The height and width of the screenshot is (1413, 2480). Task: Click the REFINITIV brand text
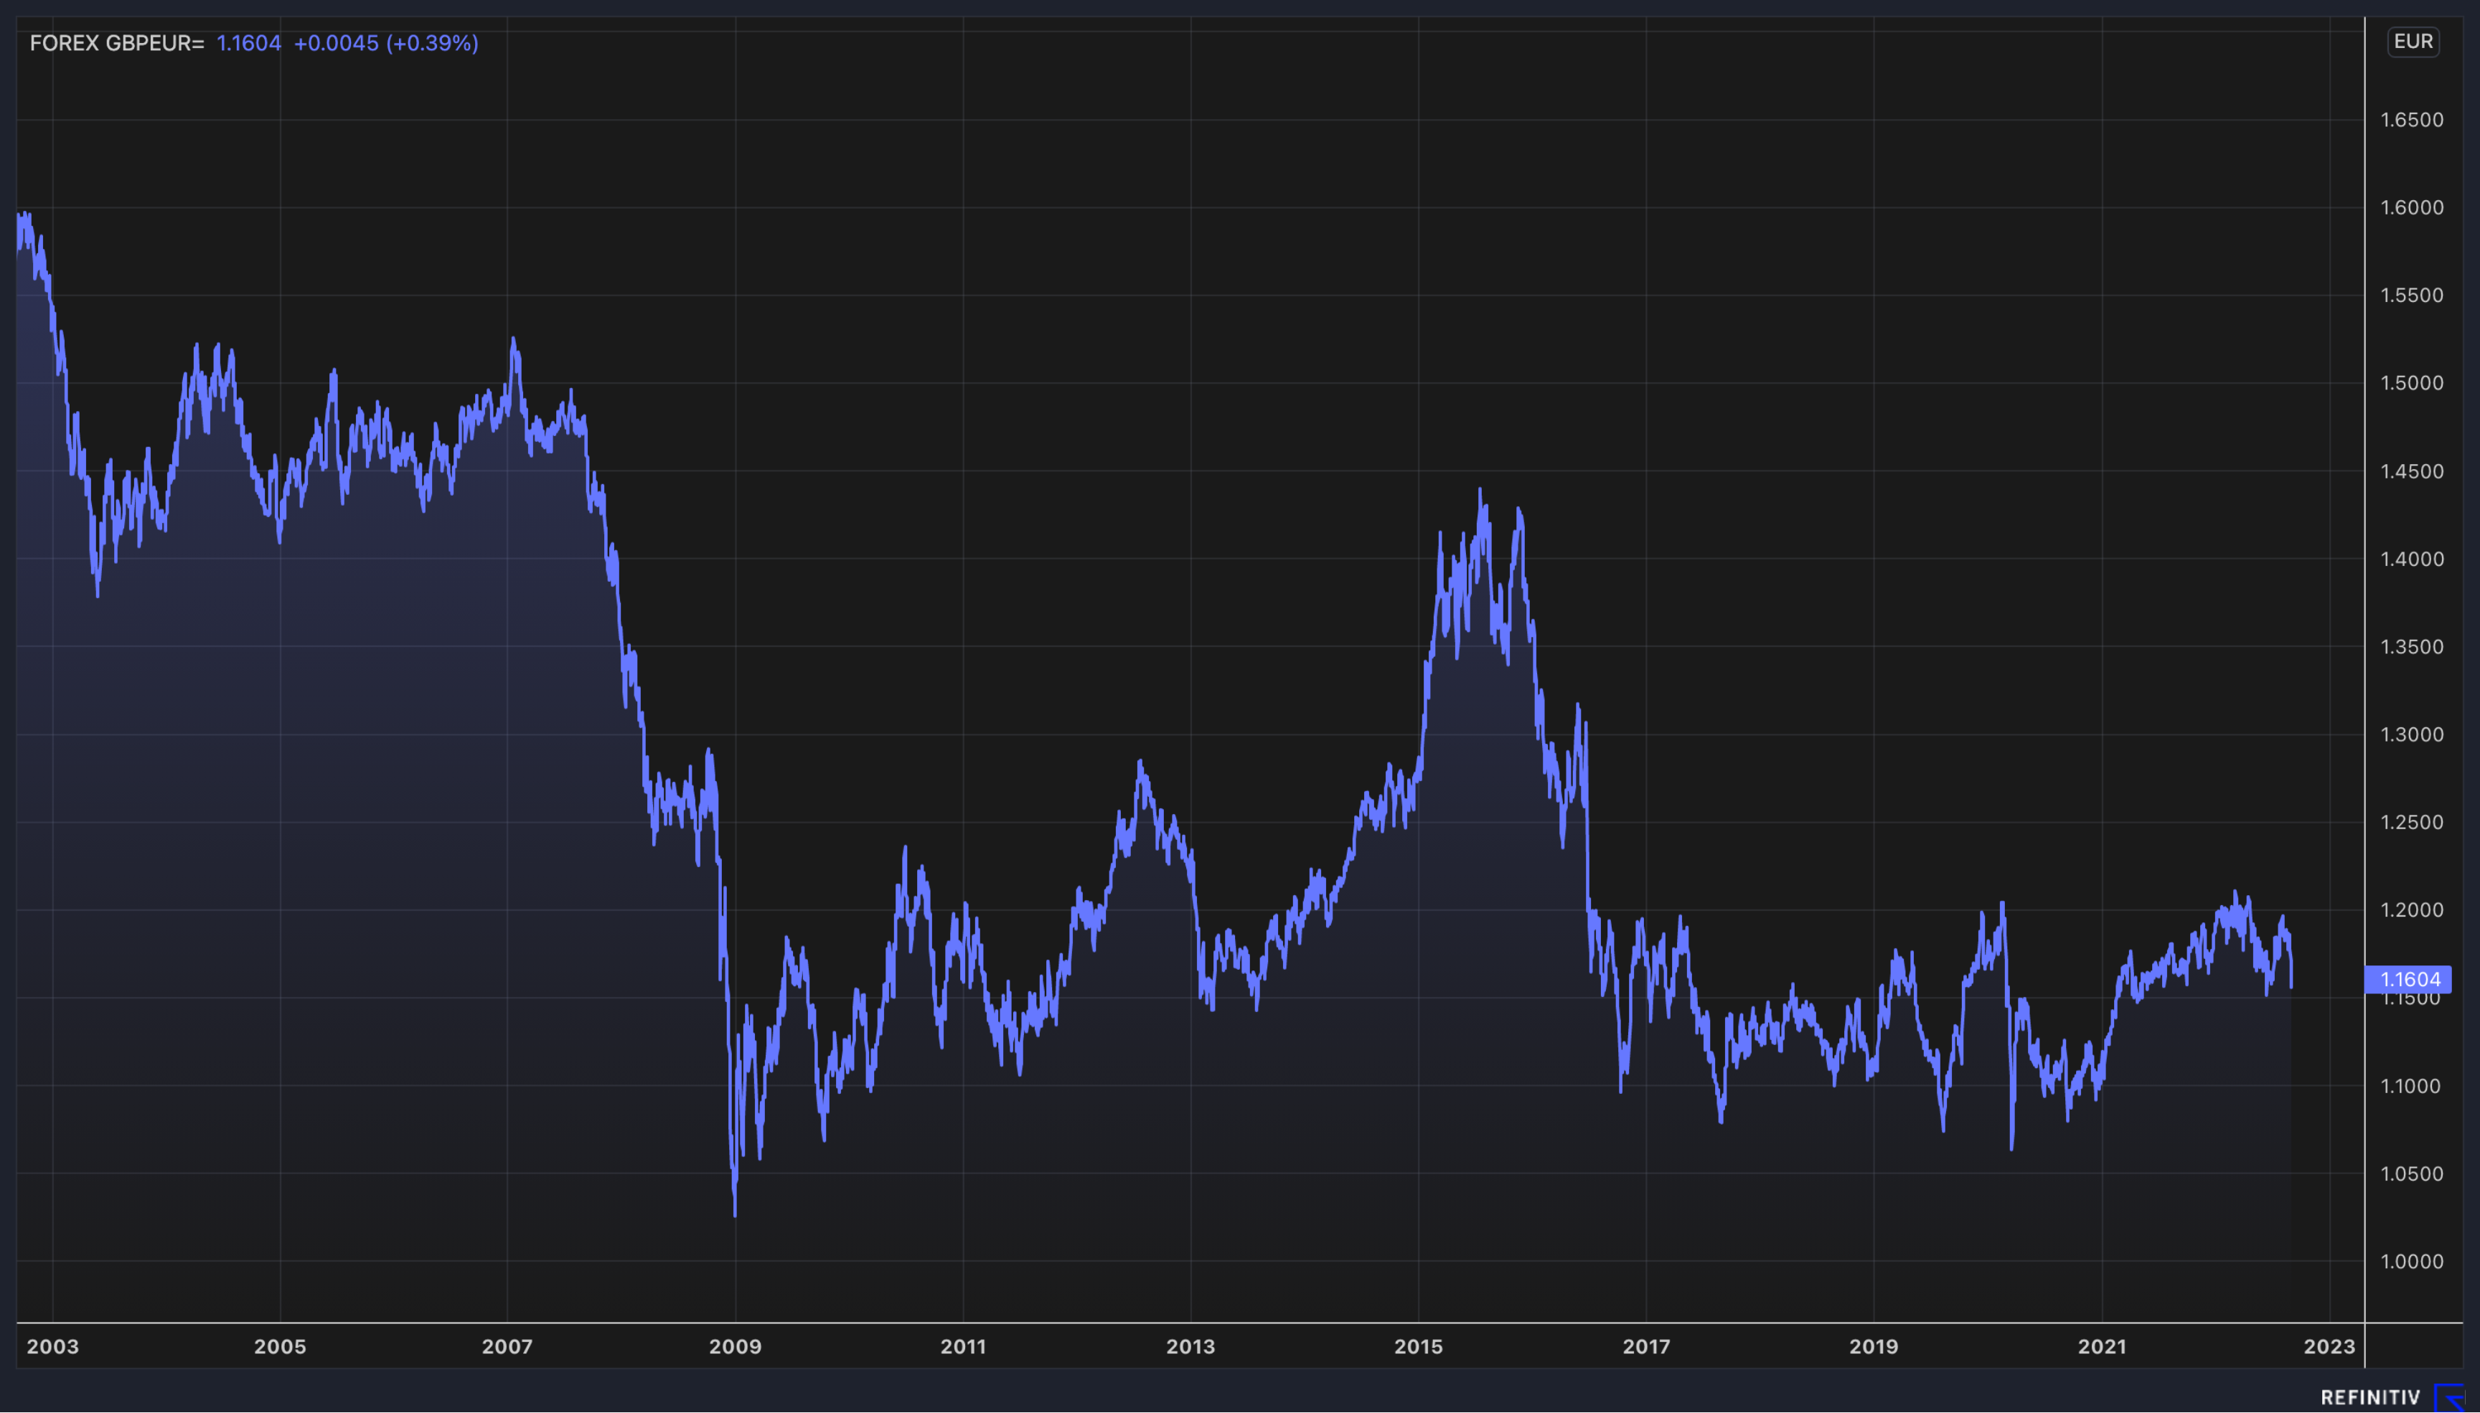[2370, 1397]
